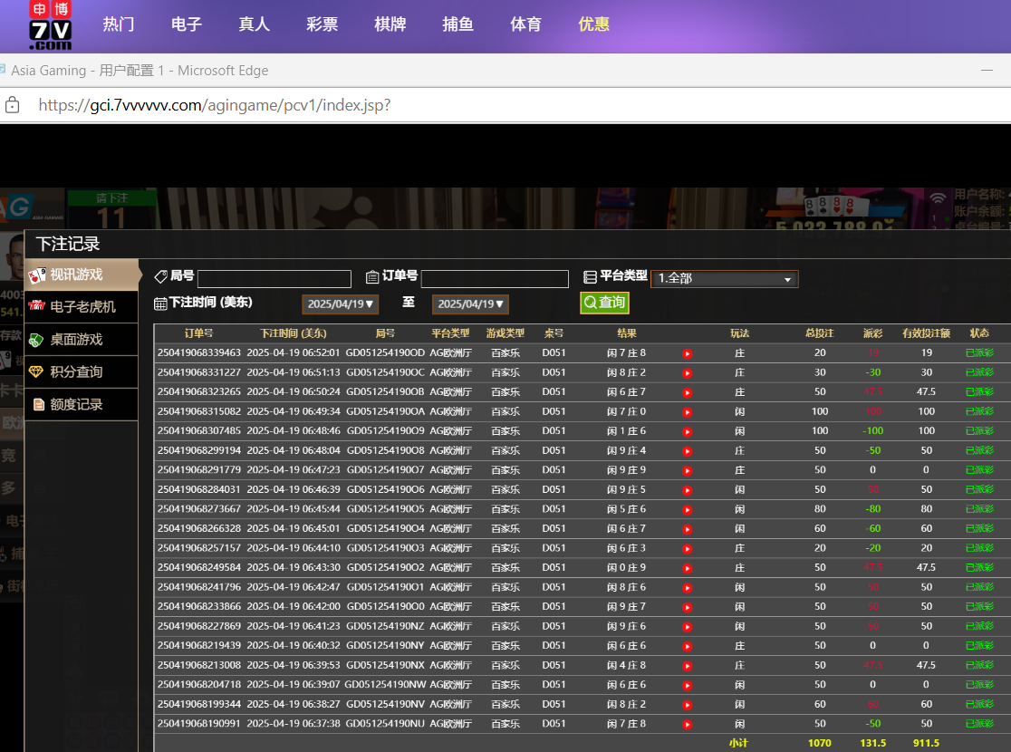The width and height of the screenshot is (1011, 752).
Task: Open 真人 in the top navigation bar
Action: coord(254,24)
